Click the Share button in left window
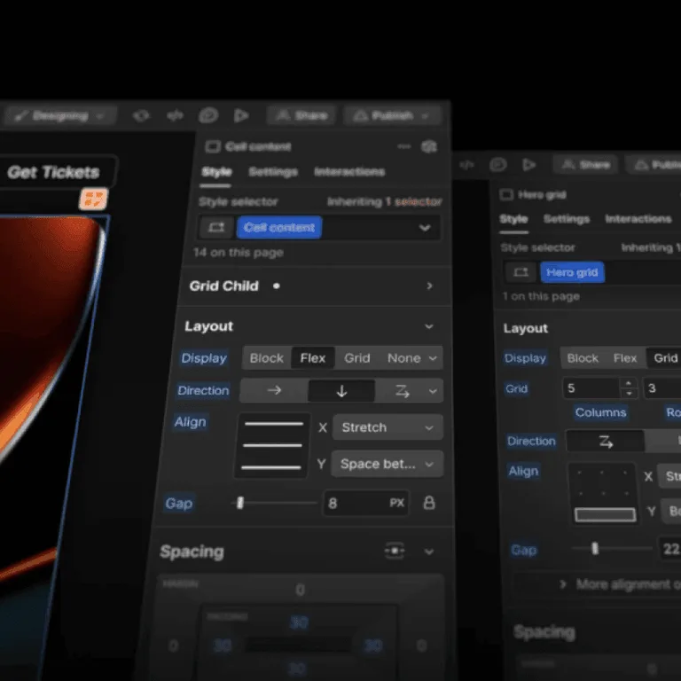681x681 pixels. [x=301, y=115]
